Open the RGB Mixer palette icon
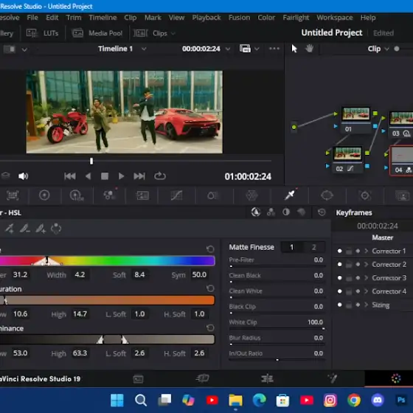413x413 pixels. click(109, 195)
